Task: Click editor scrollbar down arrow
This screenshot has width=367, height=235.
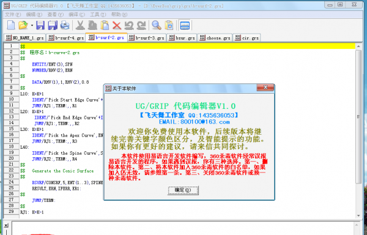Action: (358, 215)
